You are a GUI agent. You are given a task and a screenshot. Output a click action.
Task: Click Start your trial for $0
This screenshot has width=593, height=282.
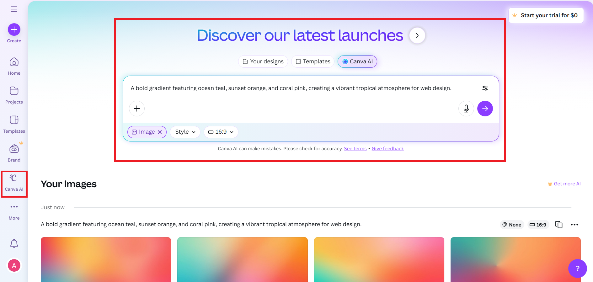point(546,15)
